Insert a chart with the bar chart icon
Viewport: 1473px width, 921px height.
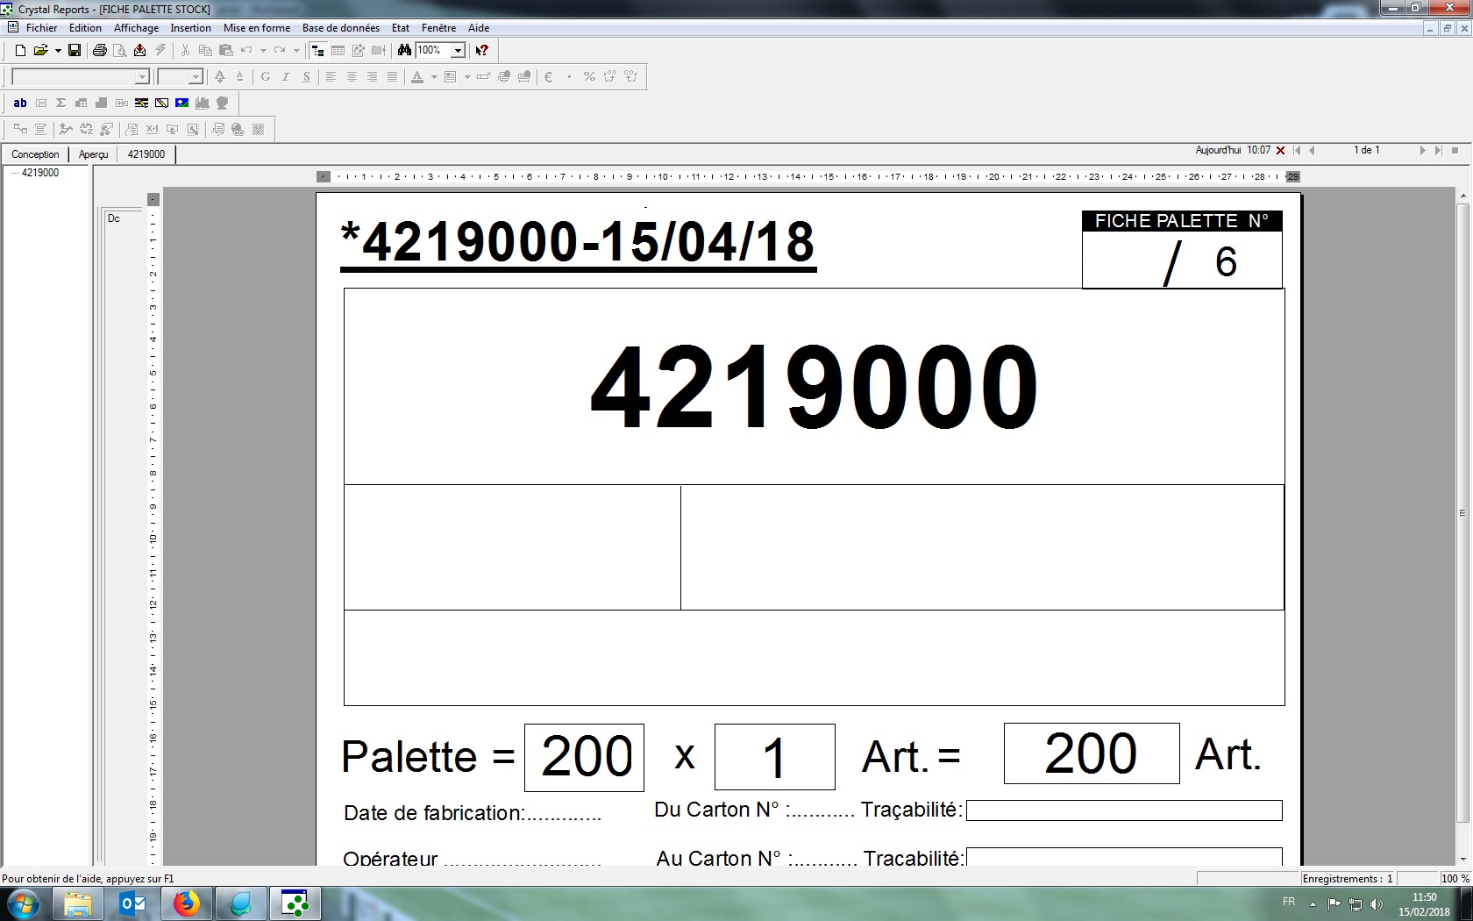click(x=203, y=104)
